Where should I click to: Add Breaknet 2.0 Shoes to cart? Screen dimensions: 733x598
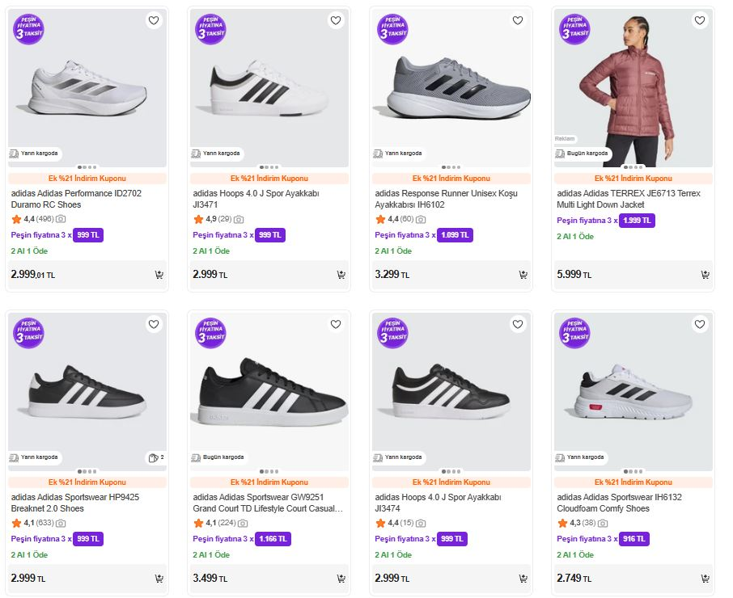pyautogui.click(x=159, y=579)
